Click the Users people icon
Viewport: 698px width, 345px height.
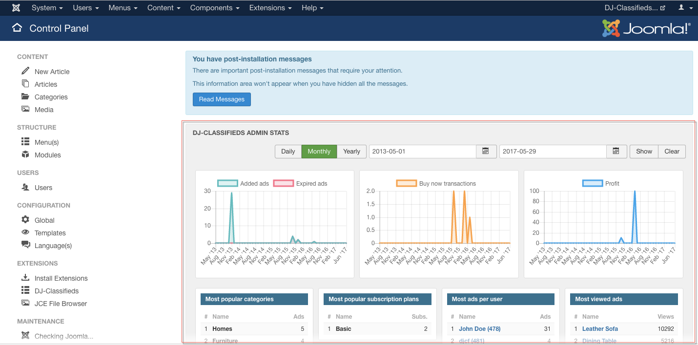(25, 187)
